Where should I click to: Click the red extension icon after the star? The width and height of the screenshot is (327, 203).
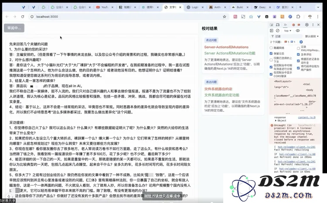[x=235, y=17]
